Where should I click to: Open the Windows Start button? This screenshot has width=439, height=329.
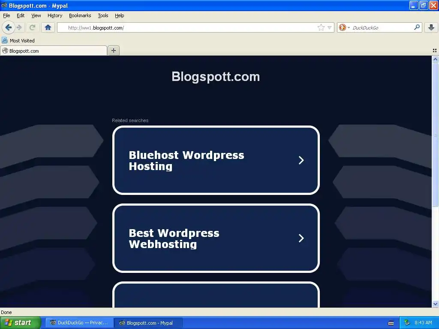[21, 323]
